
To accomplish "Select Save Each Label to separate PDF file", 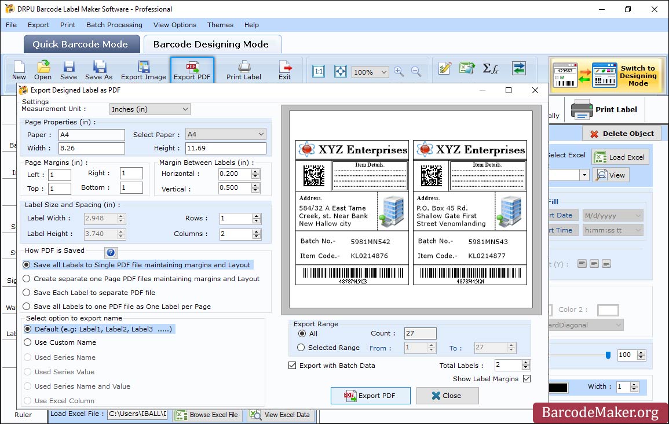I will pos(89,292).
